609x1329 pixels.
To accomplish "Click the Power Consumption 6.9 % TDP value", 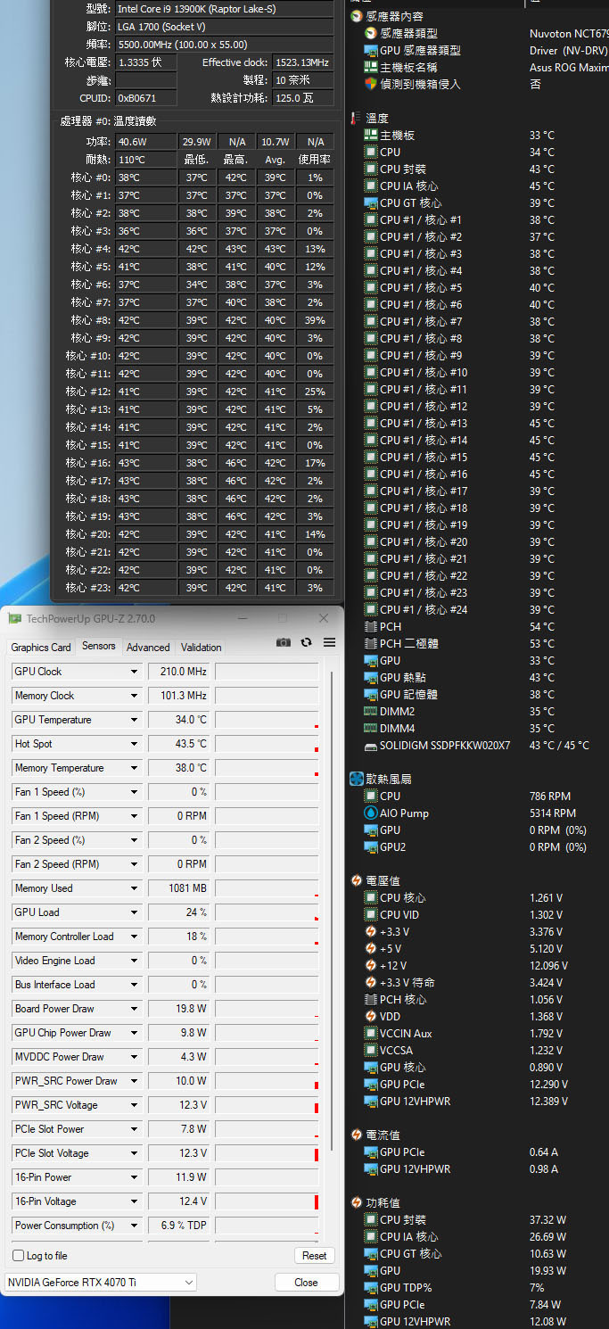I will (x=179, y=1226).
